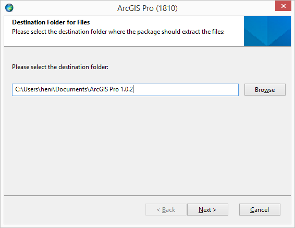Click the white header panel background
This screenshot has height=228, width=295.
[x=124, y=41]
